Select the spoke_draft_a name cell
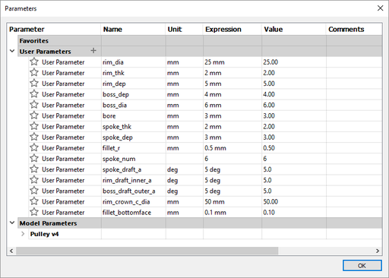 [x=134, y=169]
